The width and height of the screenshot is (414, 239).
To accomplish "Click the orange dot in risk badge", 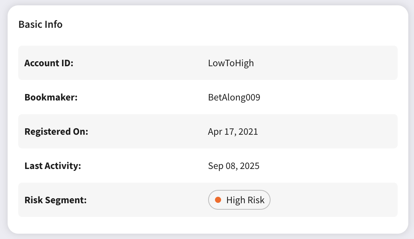I will coord(218,200).
